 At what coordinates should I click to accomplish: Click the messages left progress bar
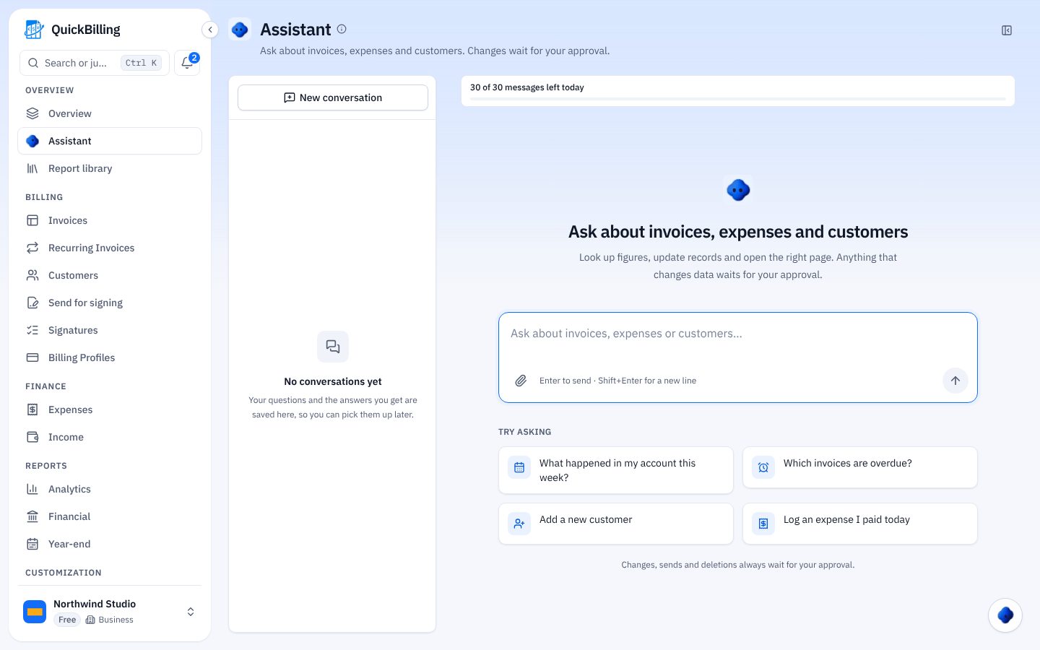738,99
